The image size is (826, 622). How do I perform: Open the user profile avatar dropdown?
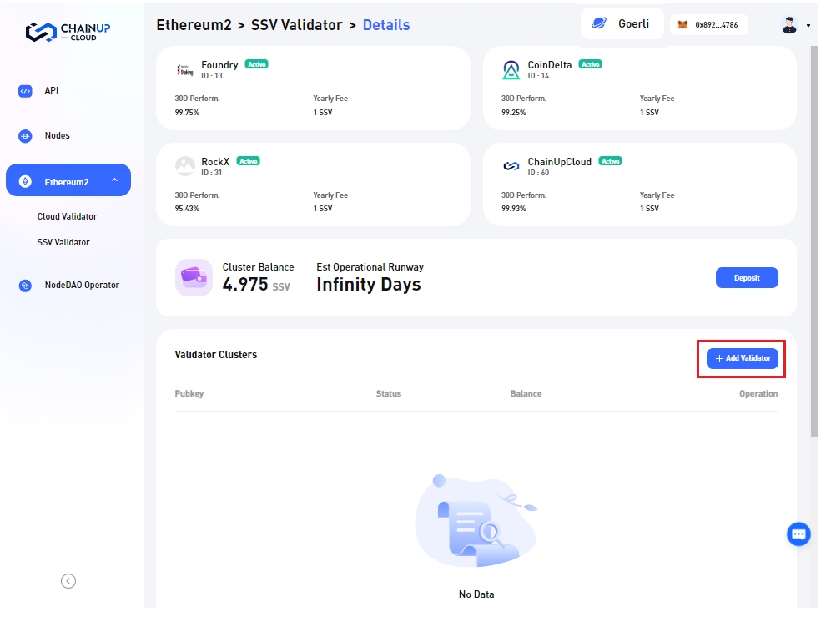(791, 25)
